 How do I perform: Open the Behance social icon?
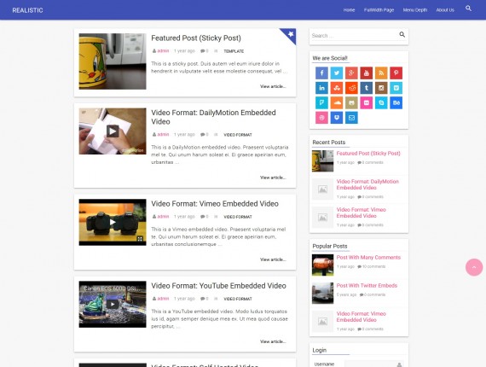396,103
